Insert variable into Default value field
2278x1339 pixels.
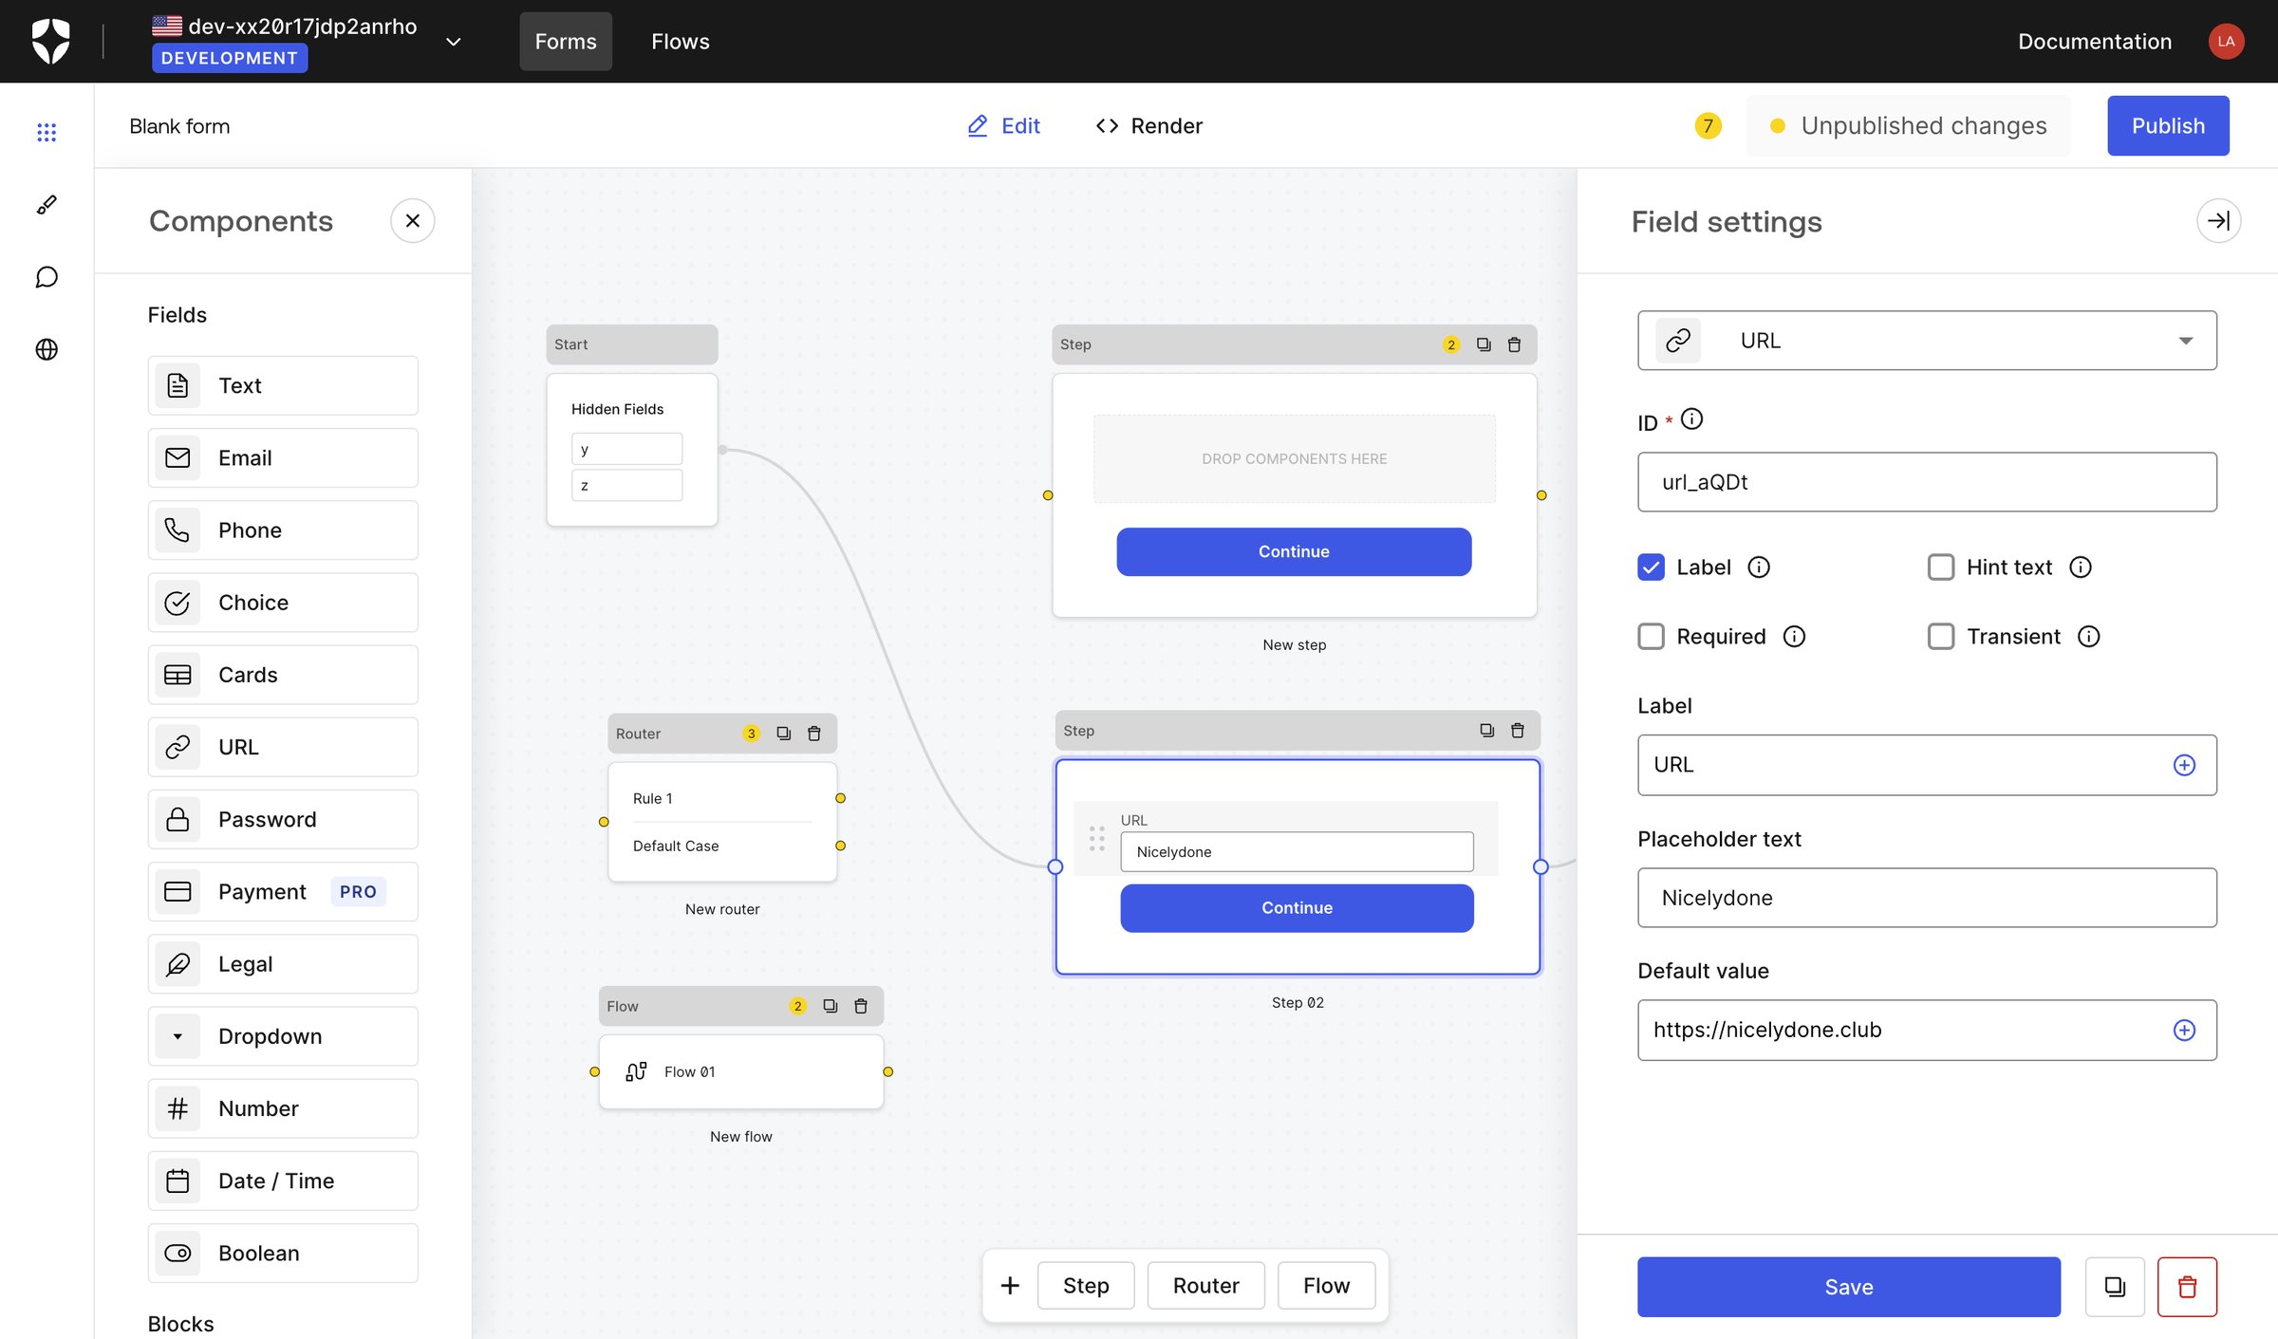[2184, 1030]
